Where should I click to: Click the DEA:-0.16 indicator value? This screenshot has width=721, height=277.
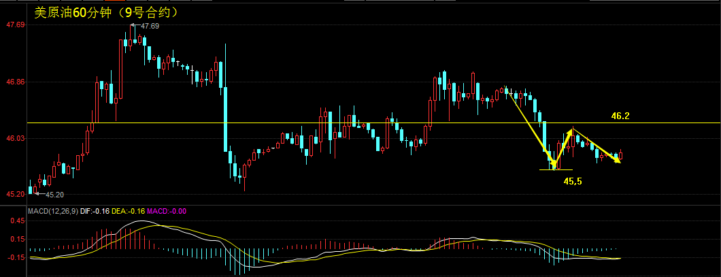coord(129,211)
